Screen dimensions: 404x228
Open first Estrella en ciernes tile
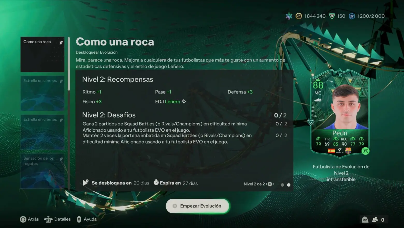pos(42,93)
